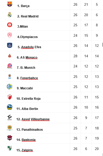103x156 pixels.
Task: Click the Alba Berlin logo
Action: point(10,107)
